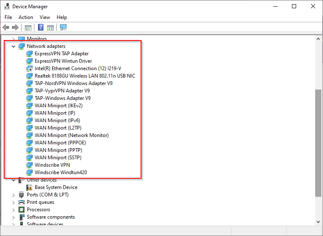Click the ExpressVPN TAP Adapter icon
The image size is (323, 236).
[x=29, y=54]
